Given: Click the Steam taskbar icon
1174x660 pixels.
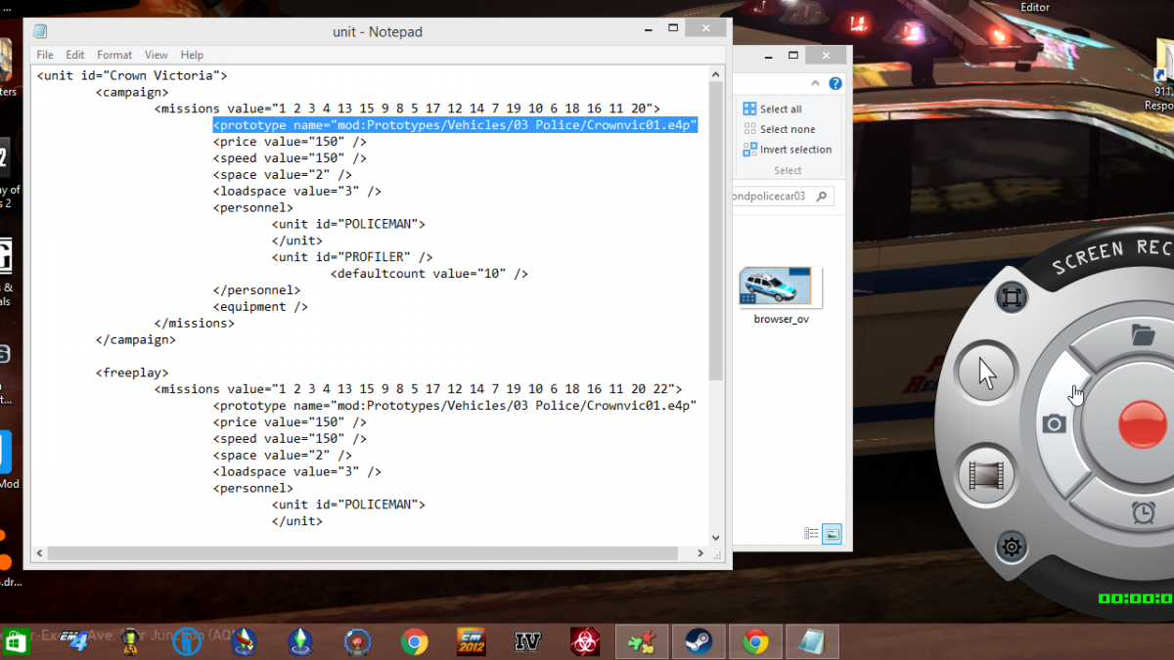Looking at the screenshot, I should pos(699,641).
